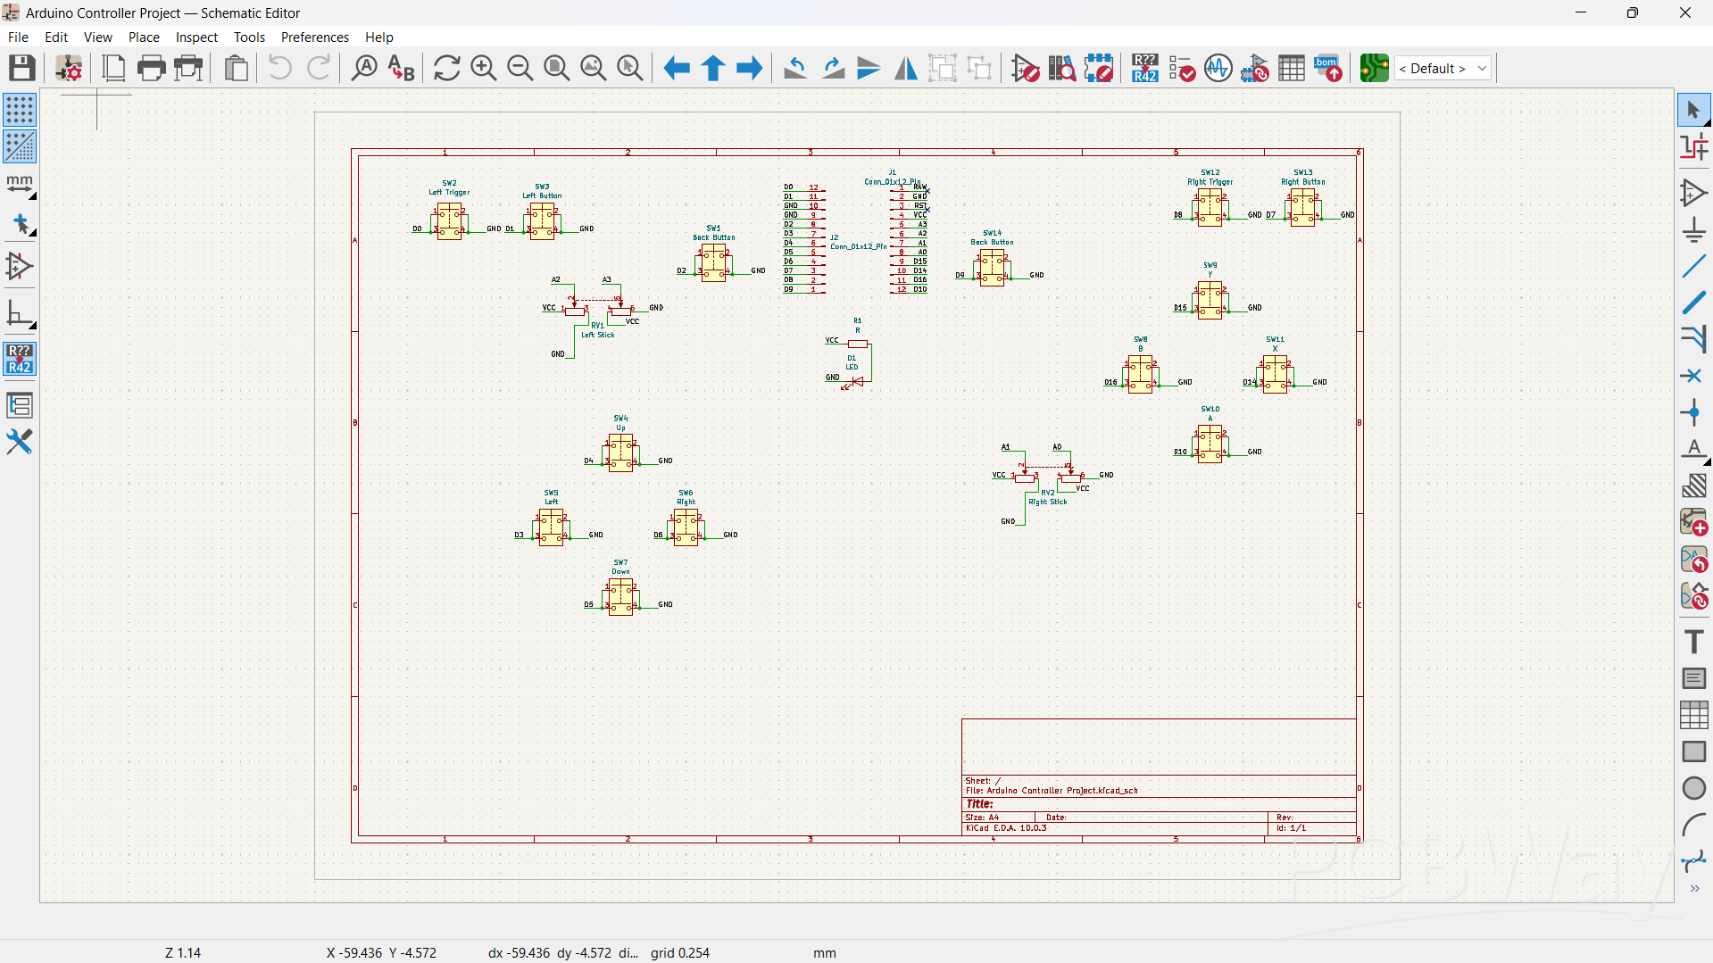Open the Plot schematic icon

point(188,68)
